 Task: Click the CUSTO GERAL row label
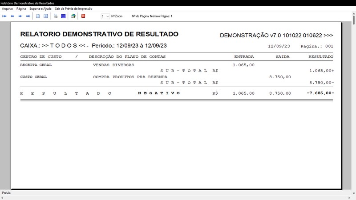(33, 77)
